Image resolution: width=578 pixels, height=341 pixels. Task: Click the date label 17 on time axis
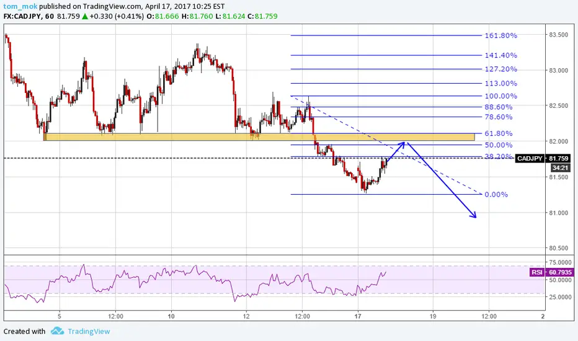(x=358, y=316)
